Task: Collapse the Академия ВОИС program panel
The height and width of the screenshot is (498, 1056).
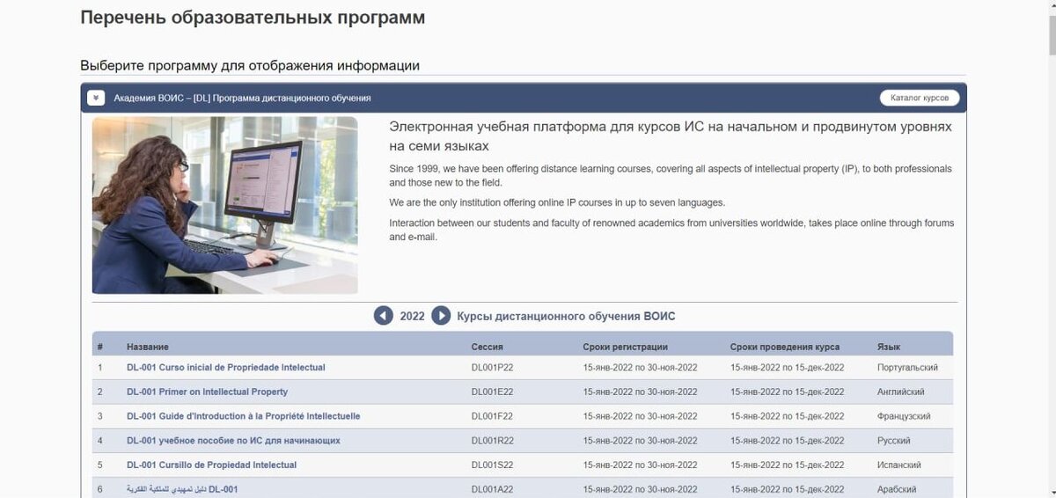Action: (96, 98)
